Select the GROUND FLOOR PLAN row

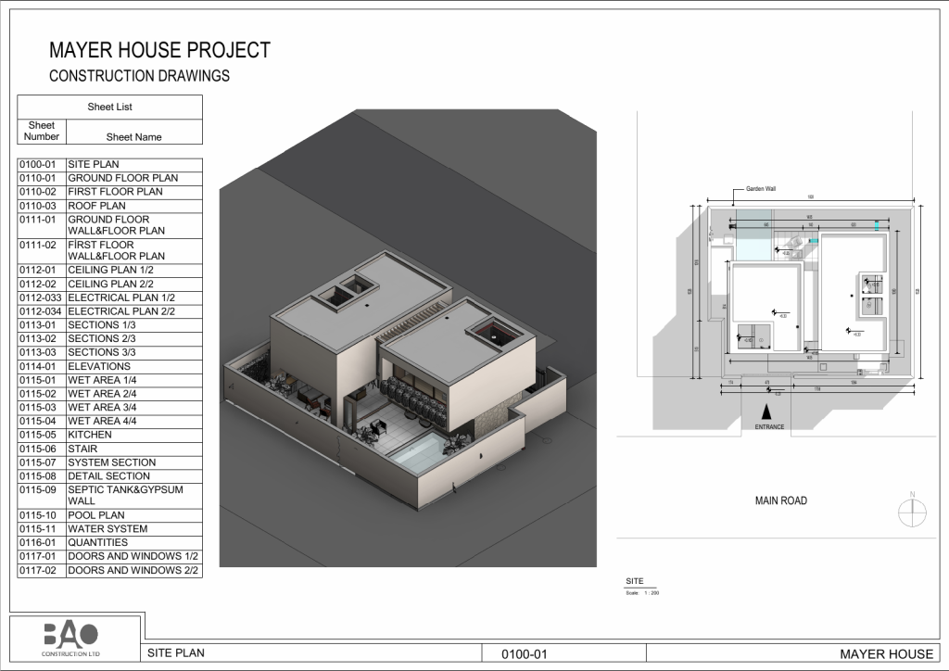click(x=109, y=179)
